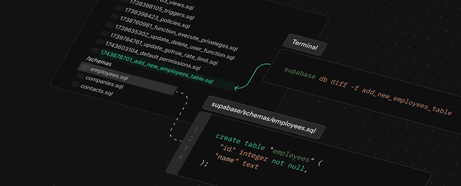Select green 1743678701_add_new_employees_table.sql file
This screenshot has height=186, width=461.
157,67
